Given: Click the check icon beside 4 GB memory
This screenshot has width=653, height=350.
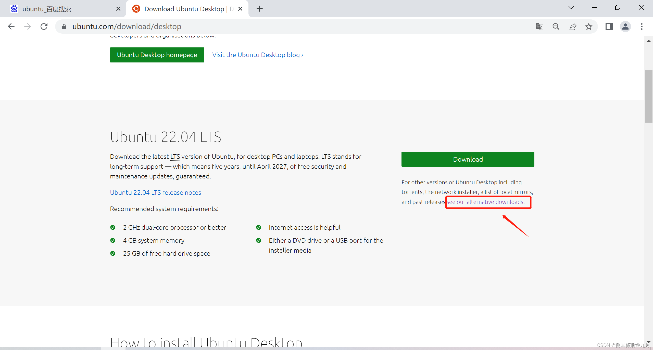Looking at the screenshot, I should pos(113,240).
